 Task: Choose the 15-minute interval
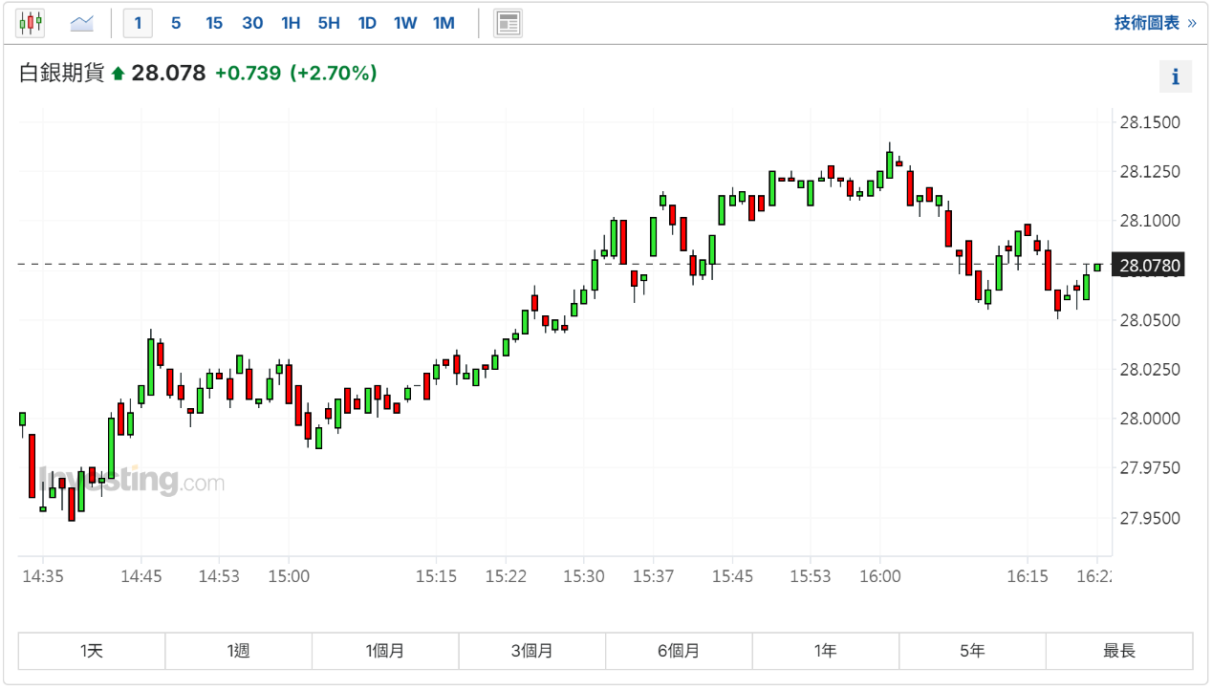click(x=214, y=23)
